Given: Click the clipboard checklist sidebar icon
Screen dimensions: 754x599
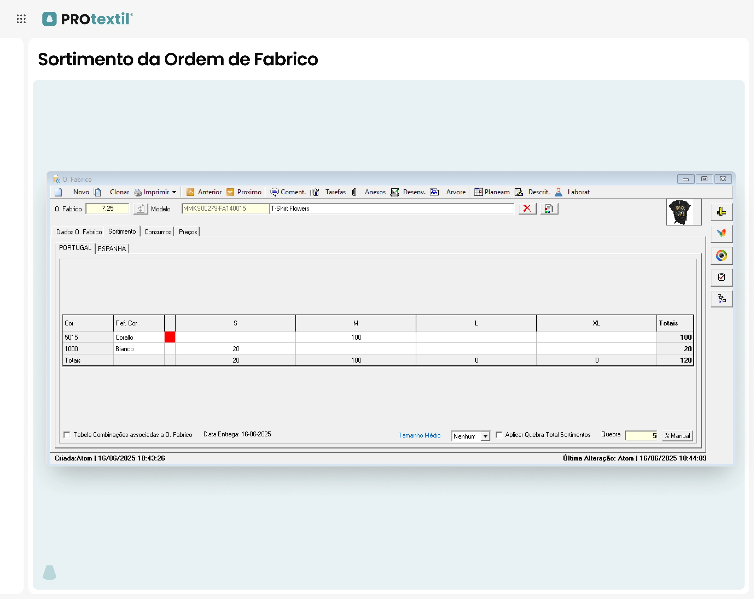Looking at the screenshot, I should pyautogui.click(x=721, y=277).
